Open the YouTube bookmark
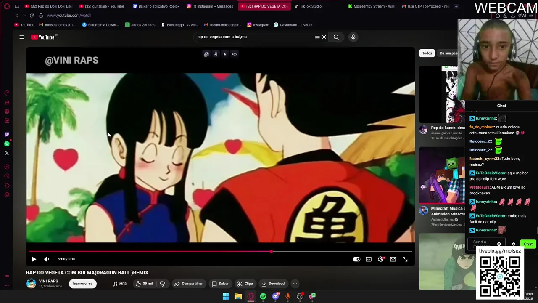This screenshot has height=303, width=538. [24, 25]
